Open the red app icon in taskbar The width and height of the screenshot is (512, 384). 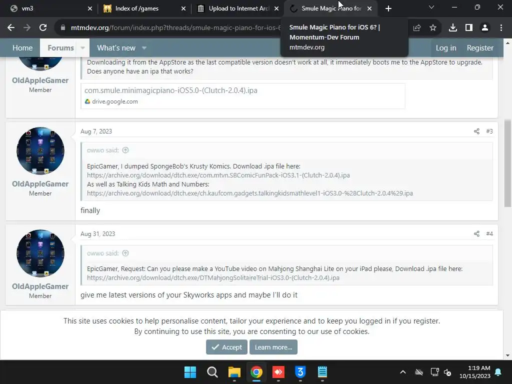278,372
